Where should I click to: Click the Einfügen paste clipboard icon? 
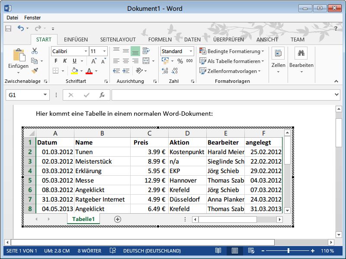coord(19,55)
